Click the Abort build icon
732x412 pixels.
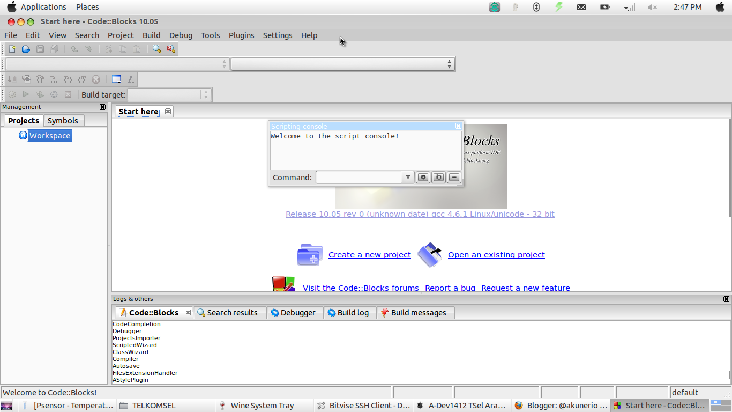[68, 94]
